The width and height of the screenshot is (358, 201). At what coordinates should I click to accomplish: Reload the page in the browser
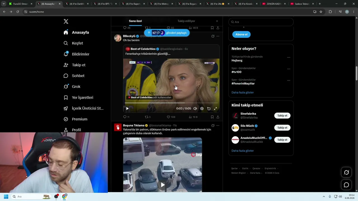18,12
